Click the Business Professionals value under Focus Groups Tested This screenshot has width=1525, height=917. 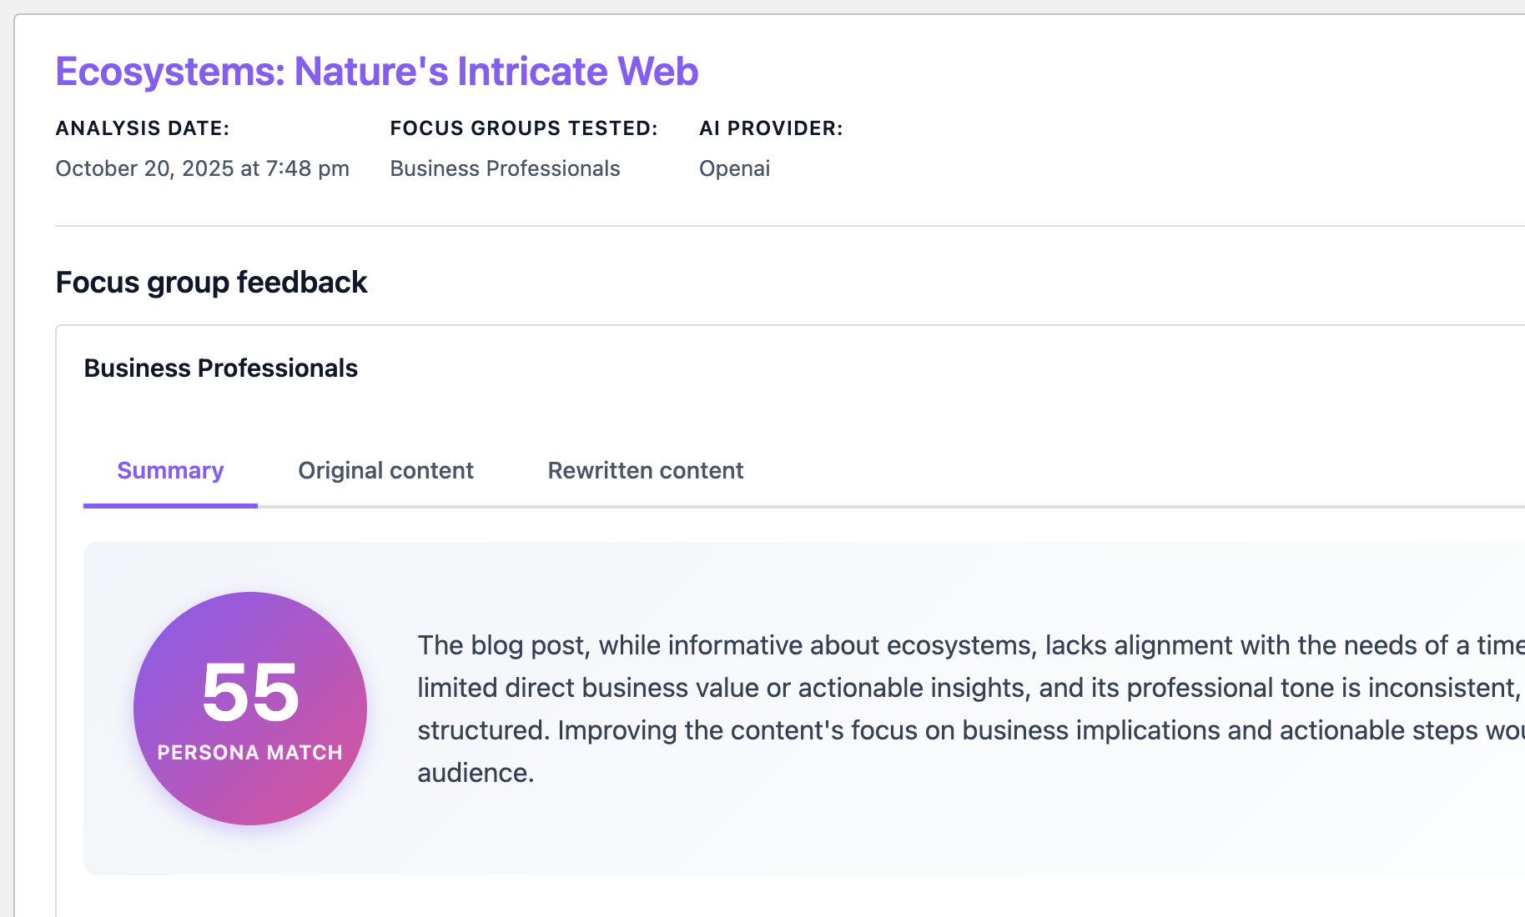[505, 168]
